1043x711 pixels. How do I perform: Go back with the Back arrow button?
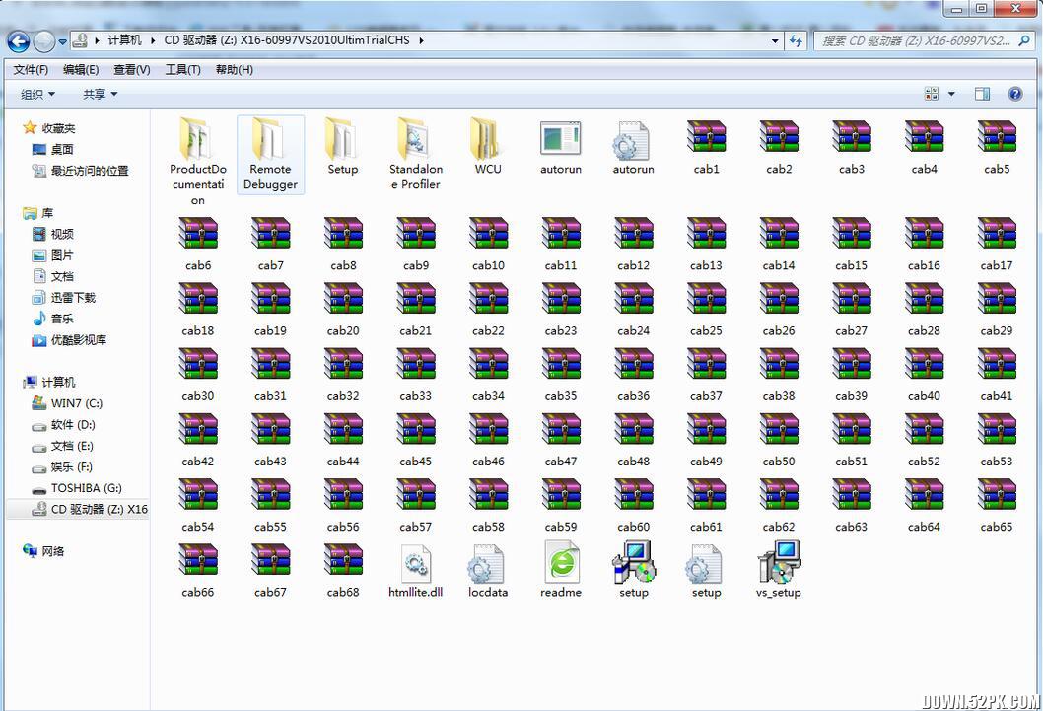18,41
